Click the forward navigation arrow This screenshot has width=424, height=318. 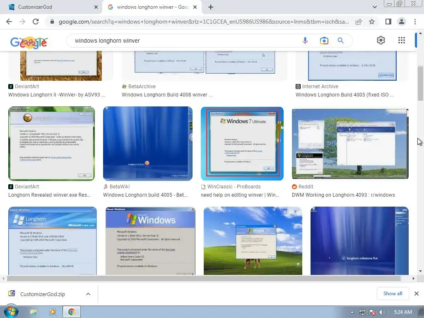click(22, 22)
